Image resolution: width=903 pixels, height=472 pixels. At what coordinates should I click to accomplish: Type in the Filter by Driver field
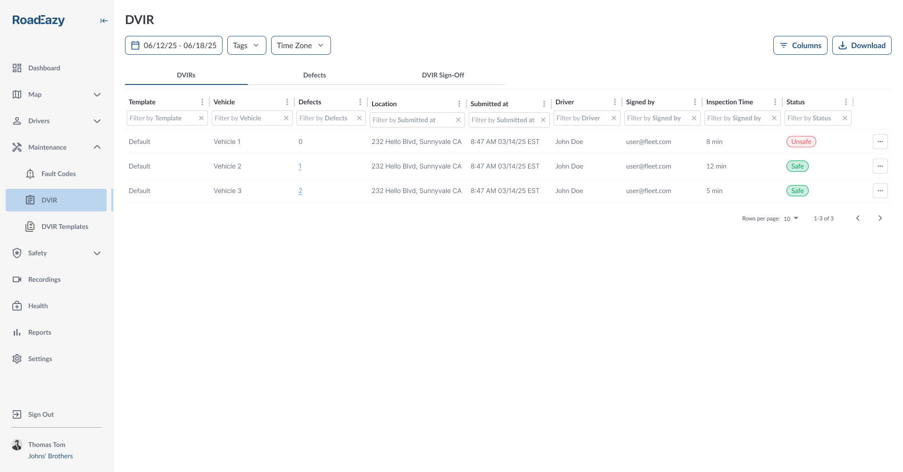[581, 118]
